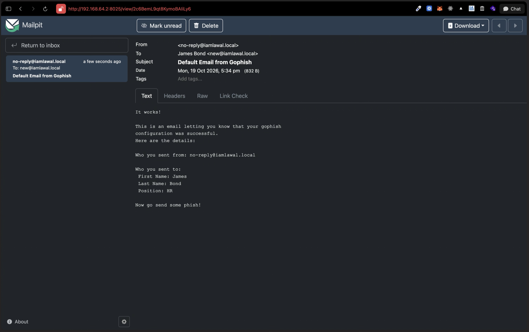Viewport: 529px width, 332px height.
Task: Open the React DevTools extension icon
Action: tap(450, 9)
